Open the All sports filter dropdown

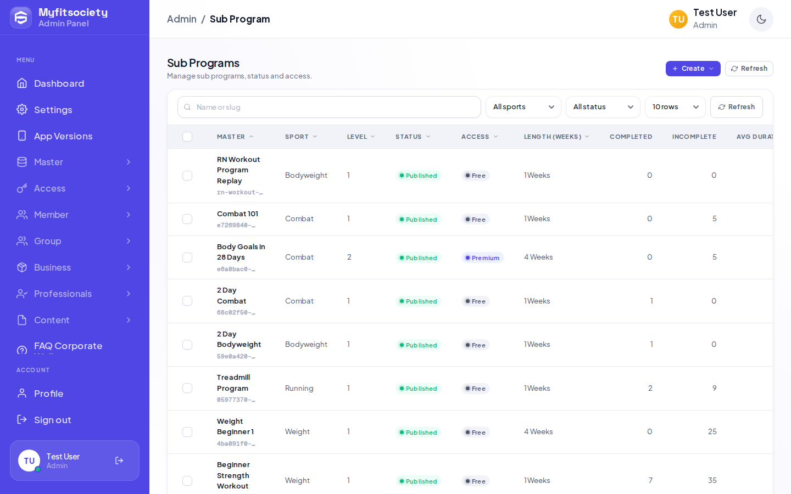[x=523, y=107]
